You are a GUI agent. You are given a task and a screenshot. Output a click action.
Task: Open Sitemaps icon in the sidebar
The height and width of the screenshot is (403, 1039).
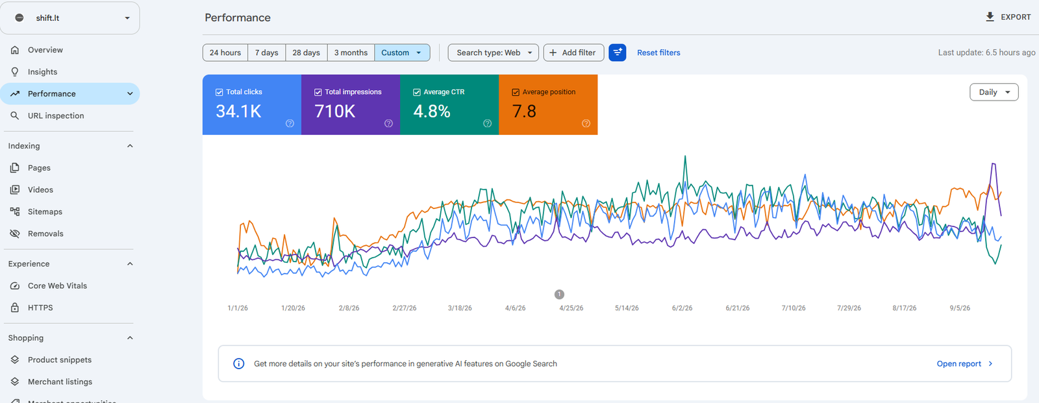point(15,212)
